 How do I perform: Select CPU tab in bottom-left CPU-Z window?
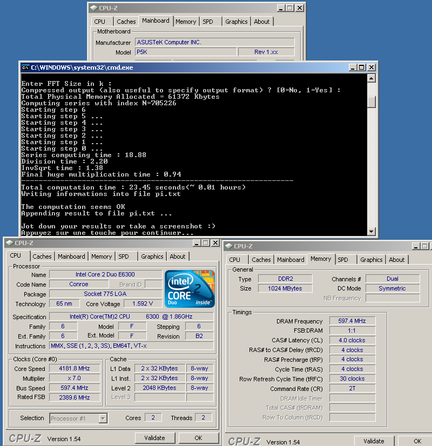pyautogui.click(x=15, y=255)
